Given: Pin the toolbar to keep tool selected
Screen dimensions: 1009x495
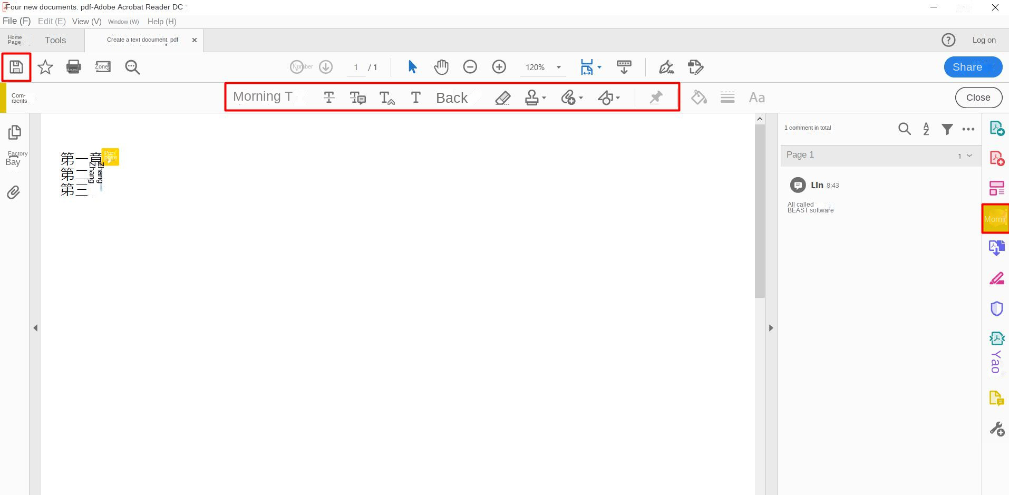Looking at the screenshot, I should pyautogui.click(x=655, y=97).
